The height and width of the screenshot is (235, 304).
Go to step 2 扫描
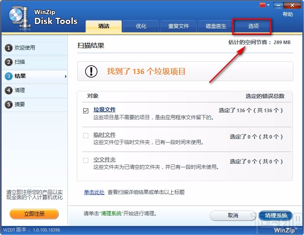pyautogui.click(x=35, y=62)
